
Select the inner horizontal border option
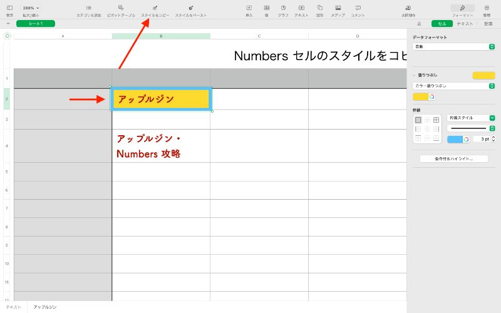tap(427, 138)
